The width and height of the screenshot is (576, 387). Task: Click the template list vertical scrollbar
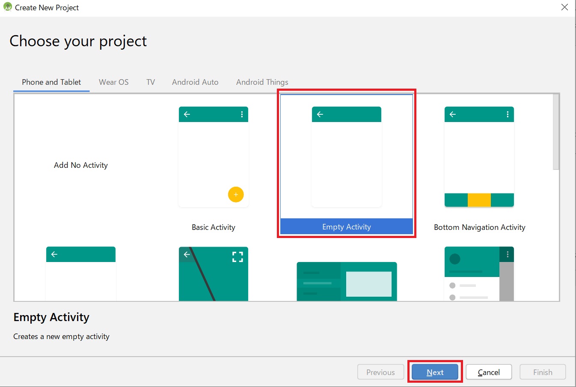tap(555, 133)
